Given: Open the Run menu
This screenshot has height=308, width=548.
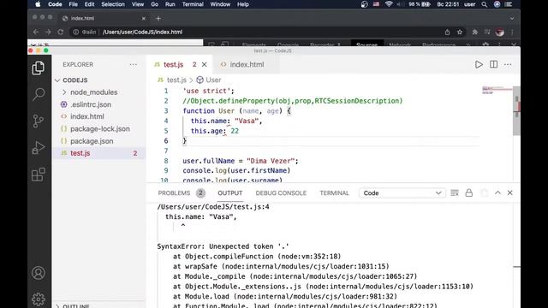Looking at the screenshot, I should click(x=170, y=4).
